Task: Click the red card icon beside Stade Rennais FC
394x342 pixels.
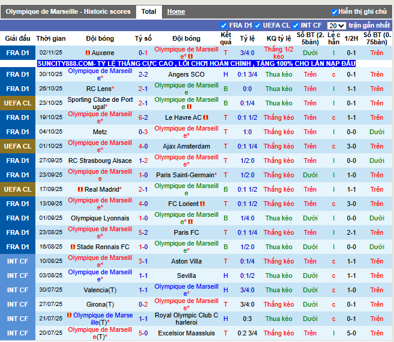Action: coord(73,247)
